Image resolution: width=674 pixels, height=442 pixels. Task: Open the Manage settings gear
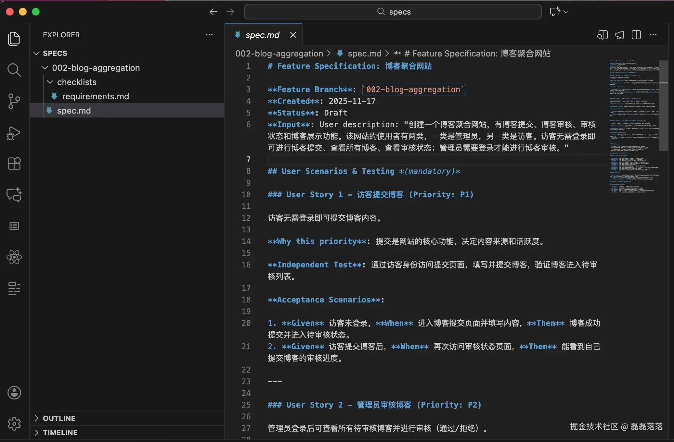click(x=14, y=424)
